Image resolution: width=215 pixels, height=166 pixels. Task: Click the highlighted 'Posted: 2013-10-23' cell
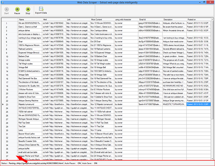click(x=199, y=104)
